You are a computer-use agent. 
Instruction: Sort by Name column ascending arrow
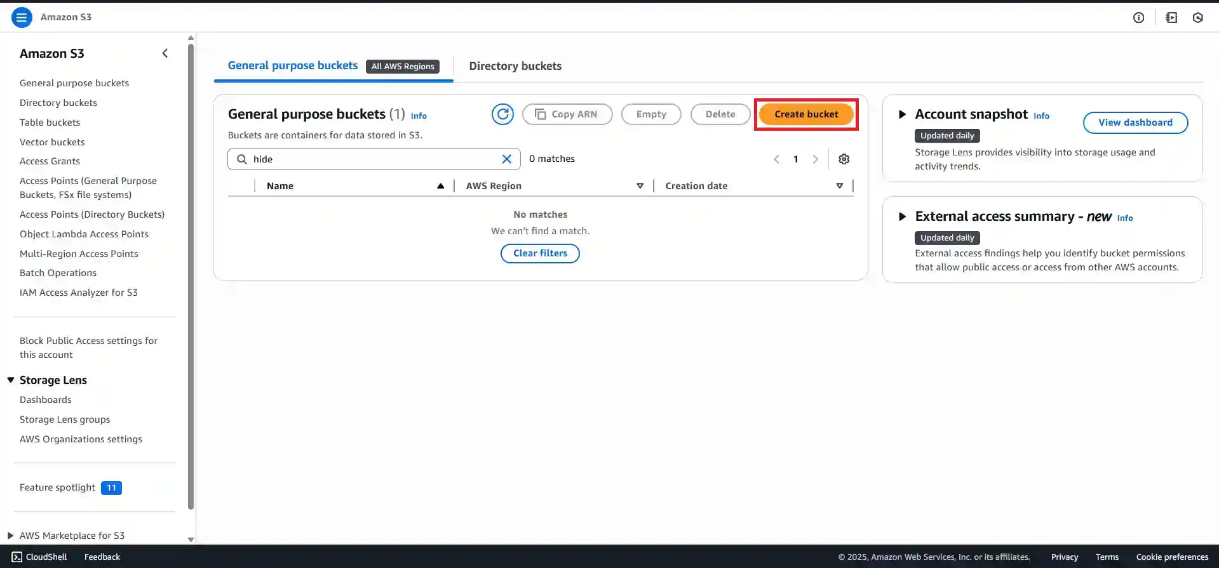click(440, 186)
